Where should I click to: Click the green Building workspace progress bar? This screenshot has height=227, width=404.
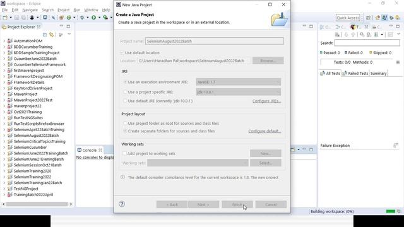391,211
